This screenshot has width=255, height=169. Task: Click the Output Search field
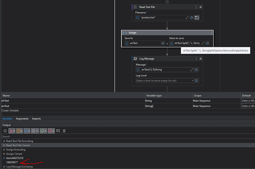pos(128,136)
